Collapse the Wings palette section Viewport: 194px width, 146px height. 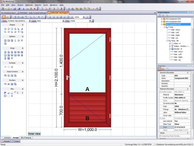(x=23, y=48)
